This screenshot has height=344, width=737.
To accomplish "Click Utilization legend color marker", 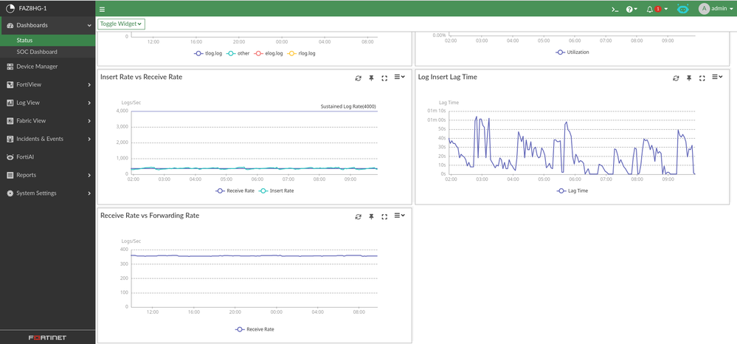I will click(x=560, y=52).
